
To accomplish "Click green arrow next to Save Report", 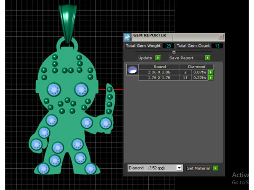I will click(207, 58).
